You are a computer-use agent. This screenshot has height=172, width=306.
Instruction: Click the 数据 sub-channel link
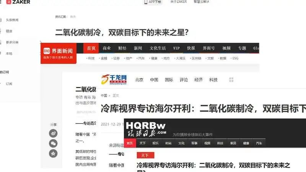click(223, 58)
